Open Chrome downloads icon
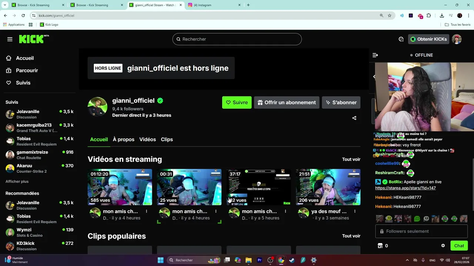 click(442, 16)
